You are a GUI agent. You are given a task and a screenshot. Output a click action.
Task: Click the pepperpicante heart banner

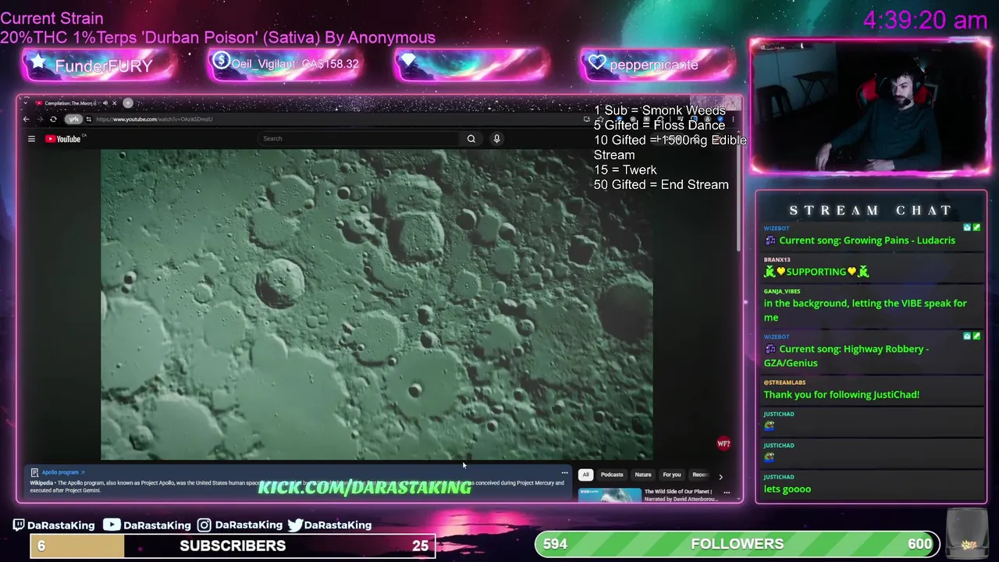[x=657, y=64]
